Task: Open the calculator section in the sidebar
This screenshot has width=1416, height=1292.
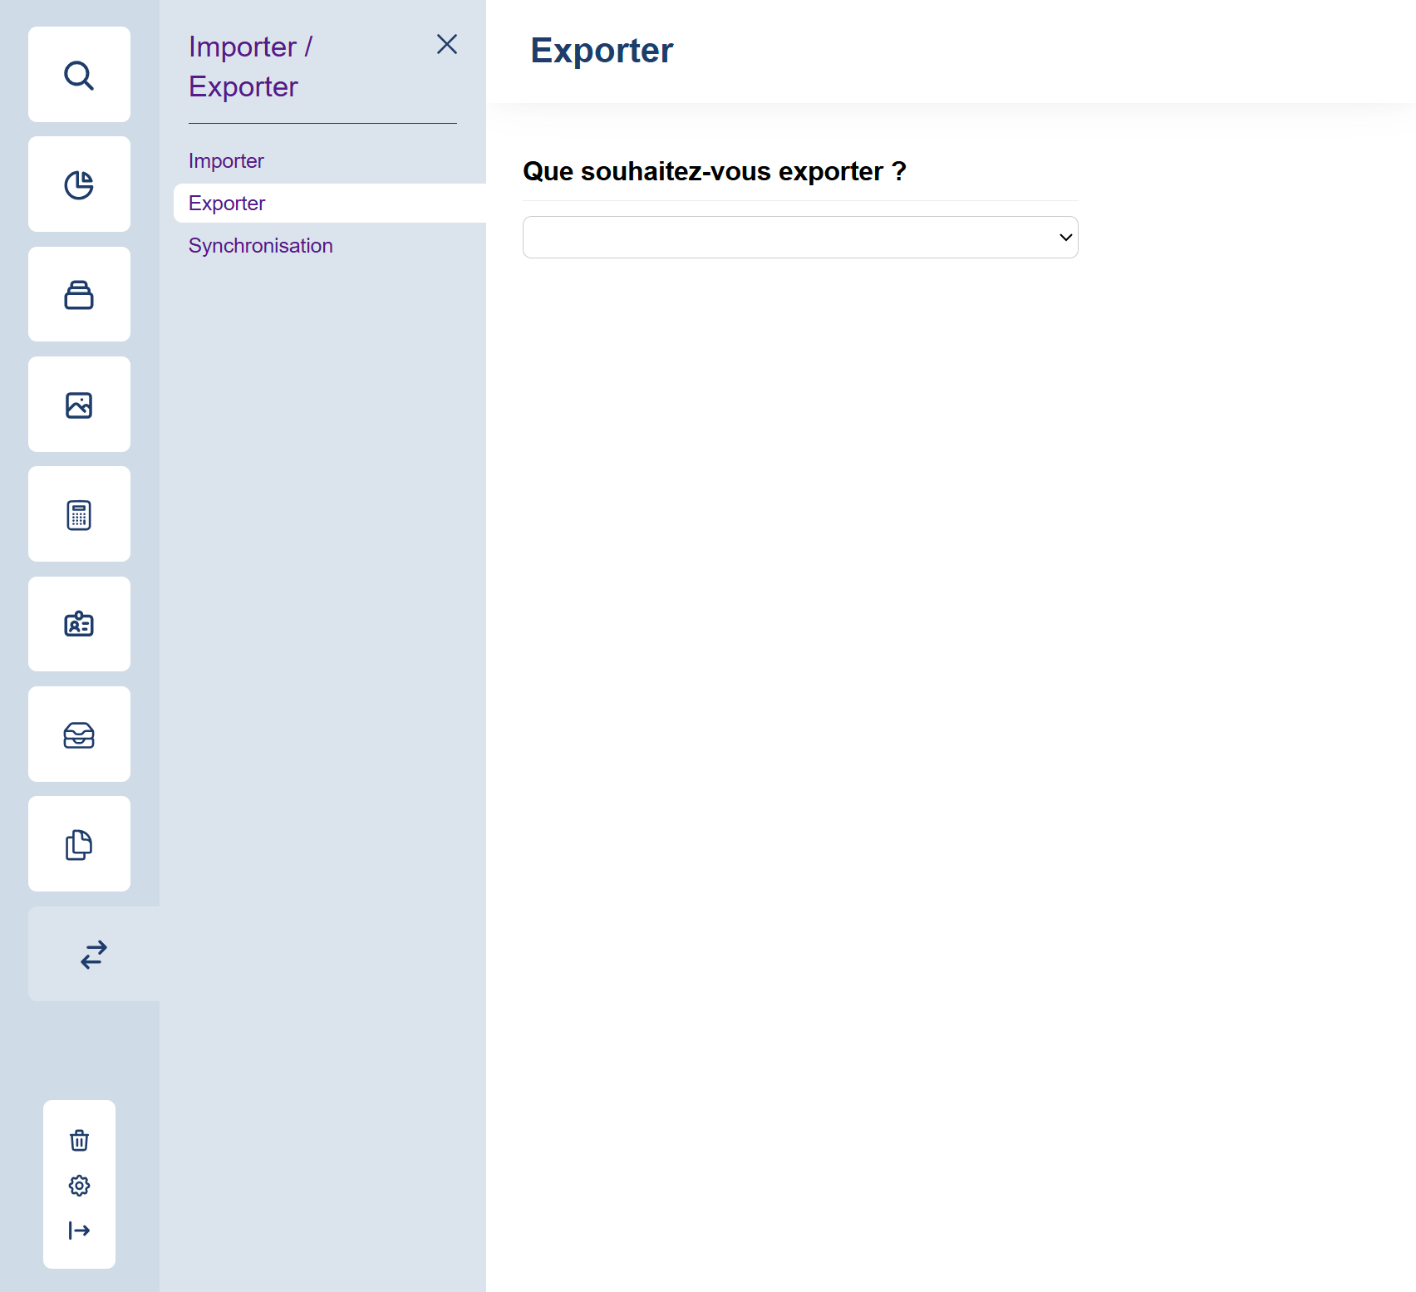Action: pyautogui.click(x=79, y=515)
